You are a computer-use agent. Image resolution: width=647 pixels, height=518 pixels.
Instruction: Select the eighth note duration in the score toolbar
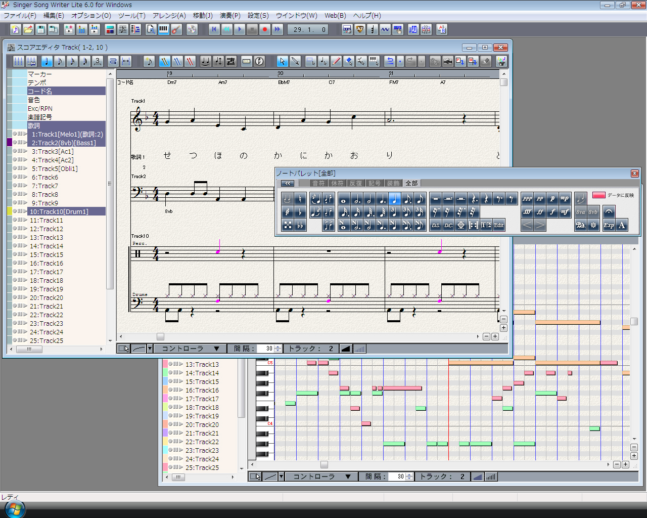point(60,61)
